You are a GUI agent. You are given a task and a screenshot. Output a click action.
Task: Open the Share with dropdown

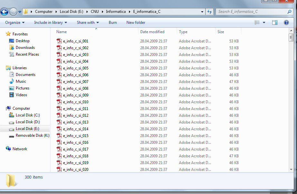88,23
